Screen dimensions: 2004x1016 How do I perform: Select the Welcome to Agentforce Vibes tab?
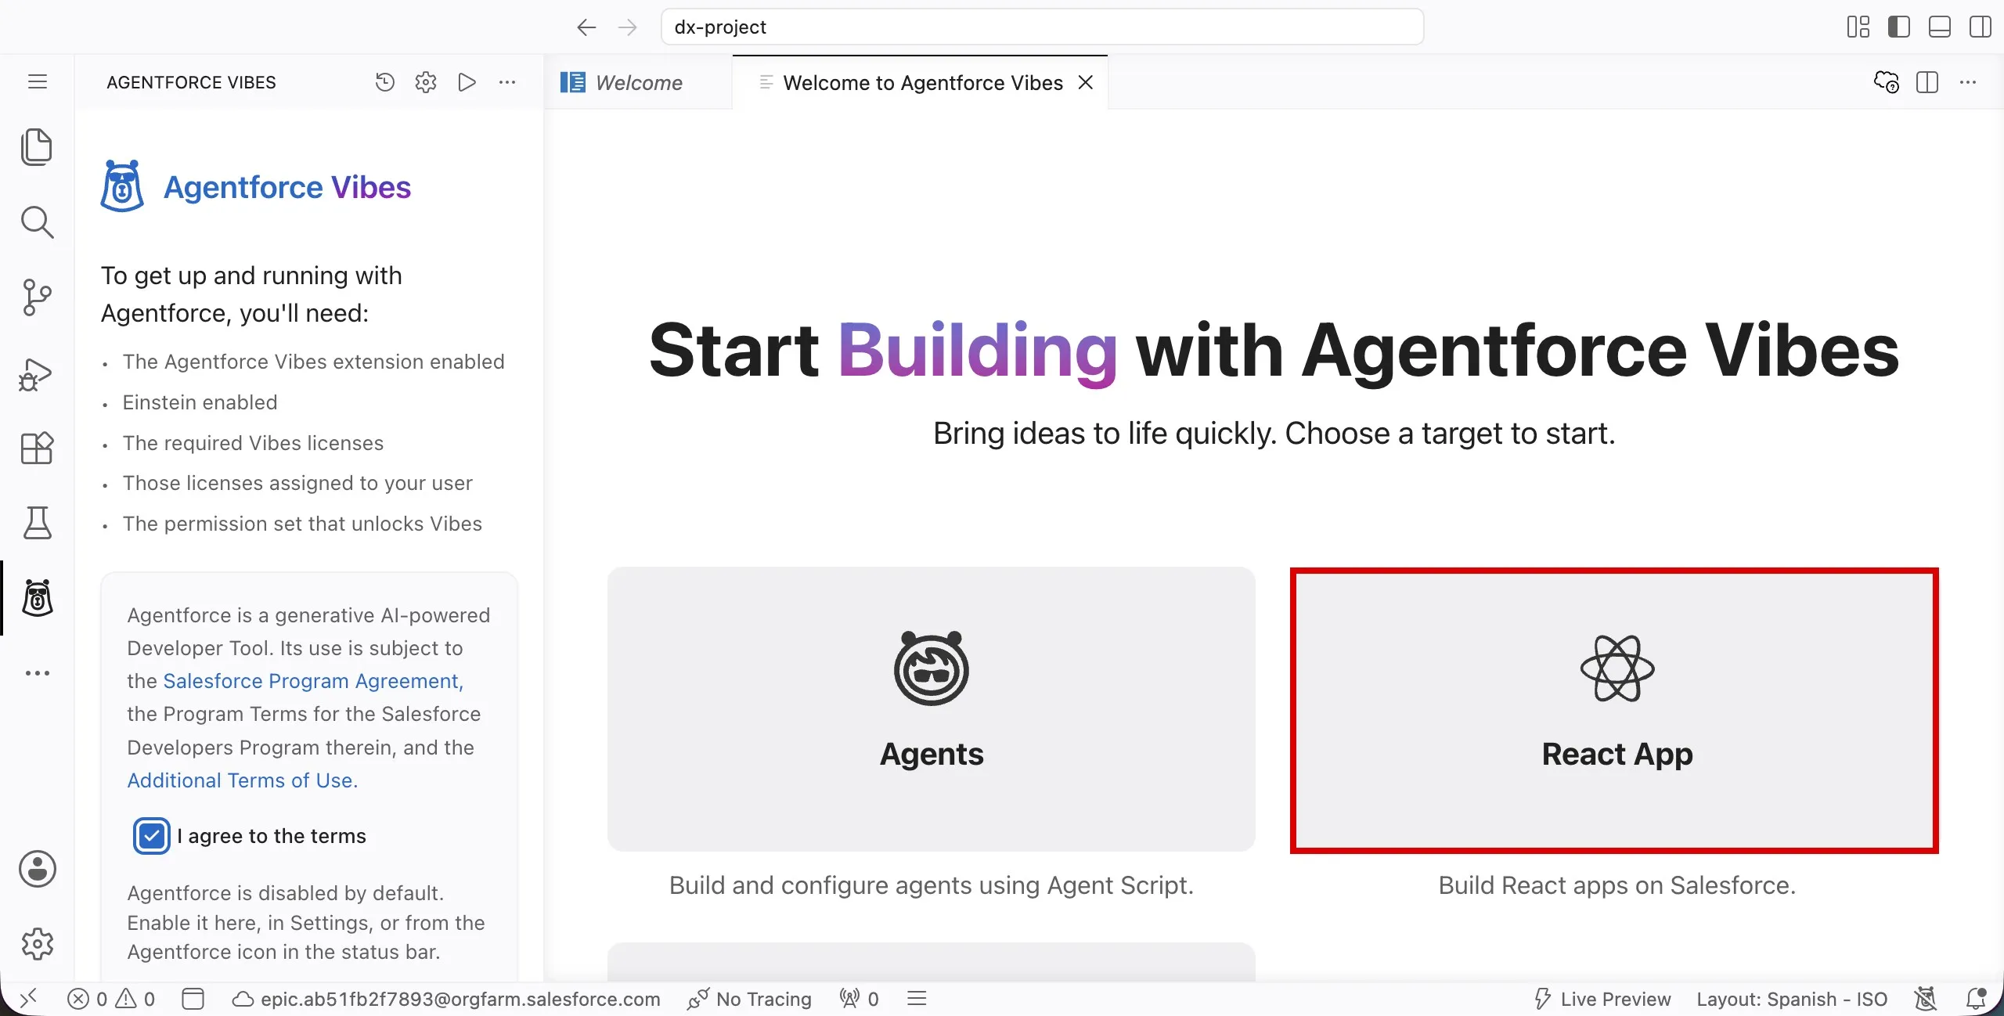click(922, 83)
